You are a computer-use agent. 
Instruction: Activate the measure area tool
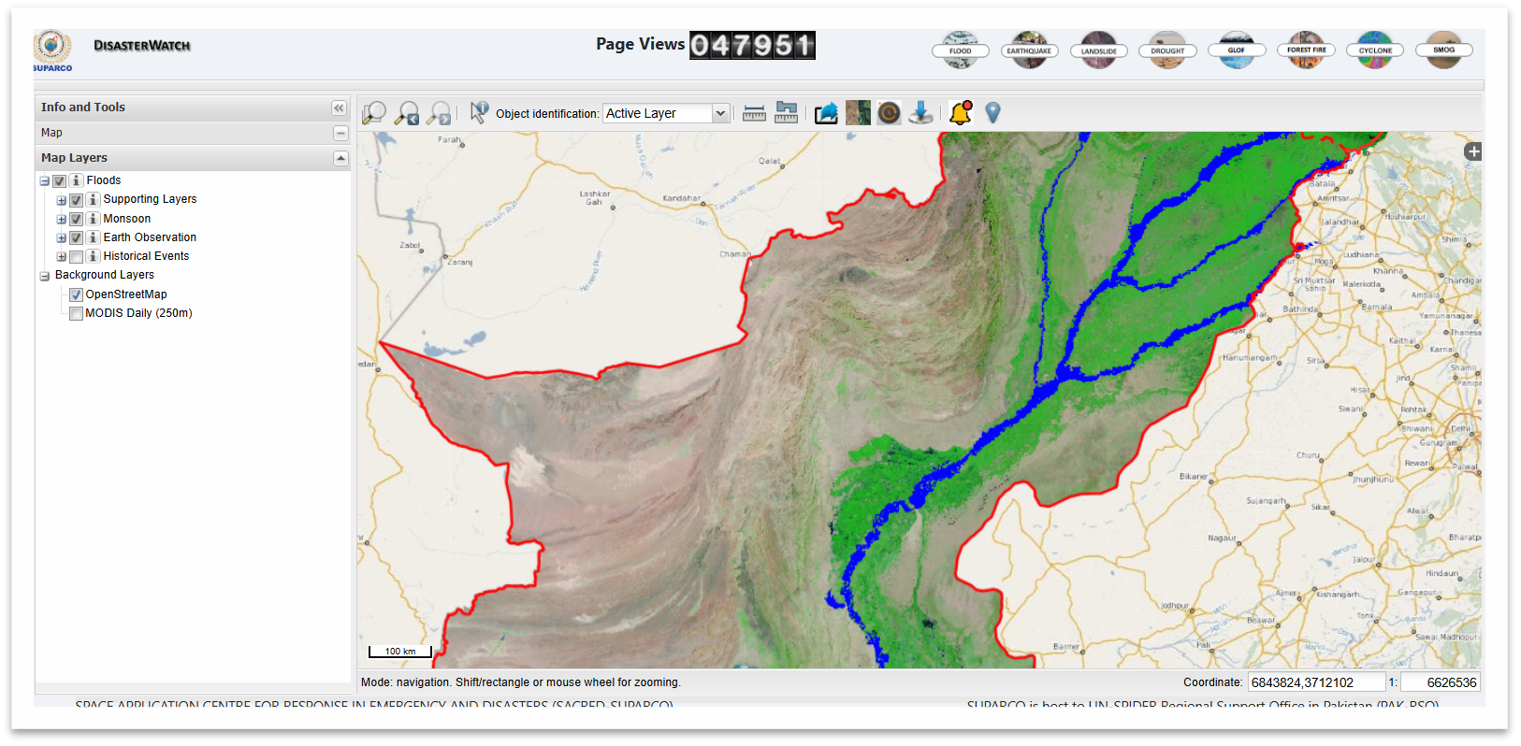tap(787, 113)
